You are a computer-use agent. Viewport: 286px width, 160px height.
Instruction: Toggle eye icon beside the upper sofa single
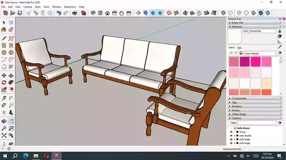231,139
